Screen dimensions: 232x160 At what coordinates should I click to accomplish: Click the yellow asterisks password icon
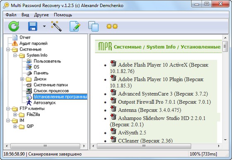(x=112, y=26)
